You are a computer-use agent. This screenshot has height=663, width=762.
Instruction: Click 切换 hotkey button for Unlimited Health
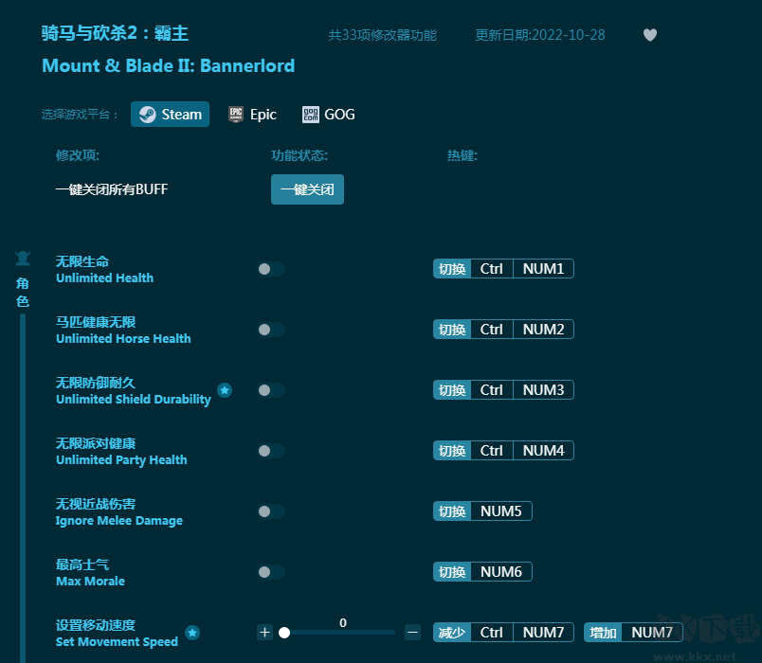[452, 269]
